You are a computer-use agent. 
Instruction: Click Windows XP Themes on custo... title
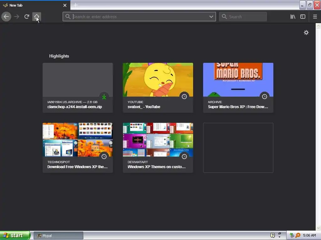(x=157, y=167)
